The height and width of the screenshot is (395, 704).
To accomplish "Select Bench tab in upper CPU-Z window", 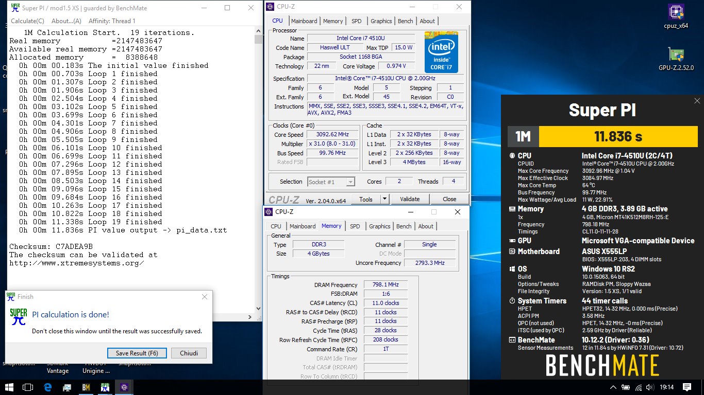I will 406,21.
